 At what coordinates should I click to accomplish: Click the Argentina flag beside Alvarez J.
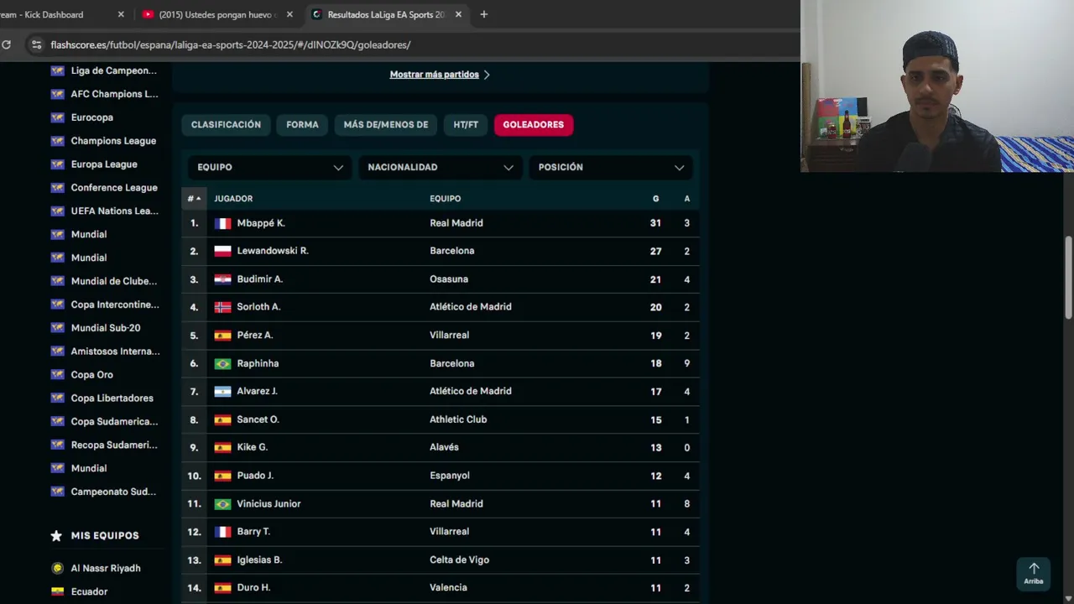222,391
